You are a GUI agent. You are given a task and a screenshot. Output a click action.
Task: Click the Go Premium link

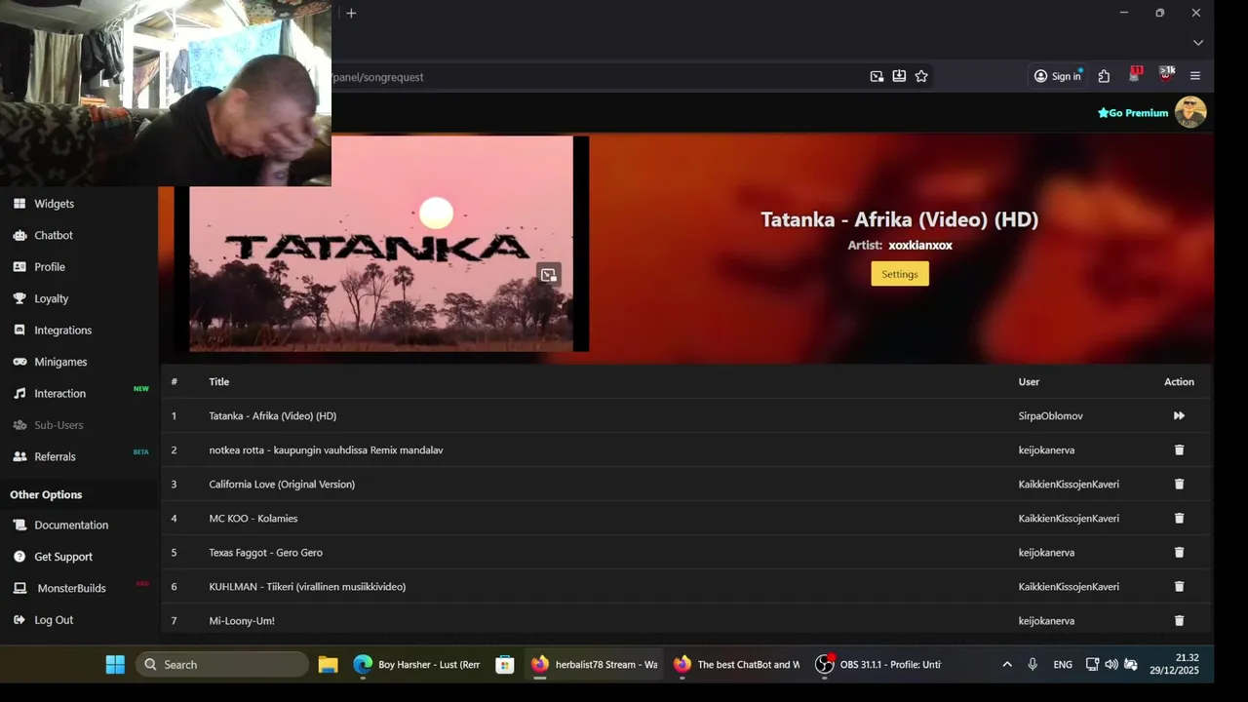pos(1133,113)
